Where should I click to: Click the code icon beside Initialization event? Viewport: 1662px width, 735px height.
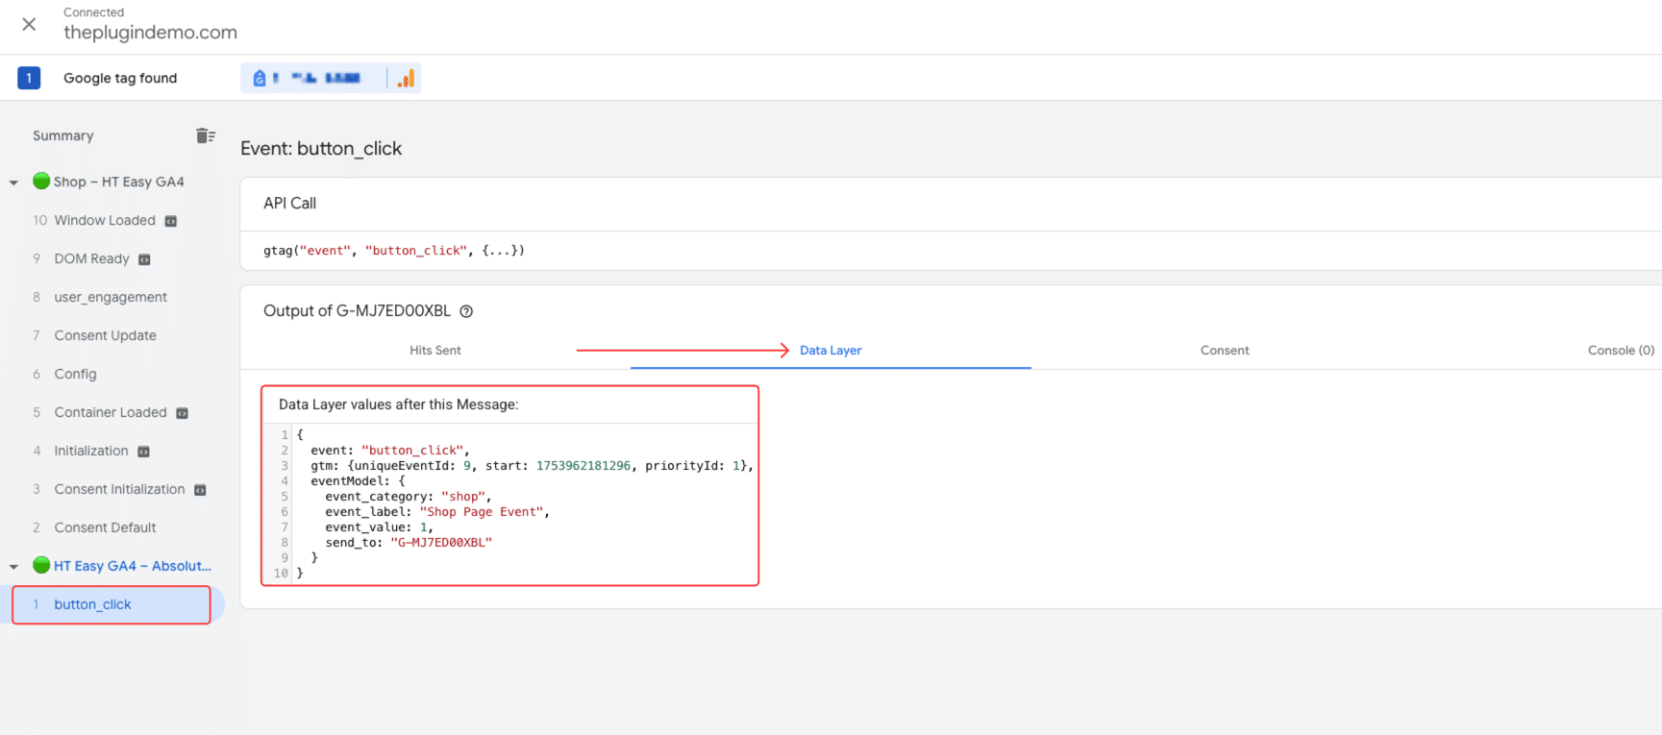pos(144,452)
